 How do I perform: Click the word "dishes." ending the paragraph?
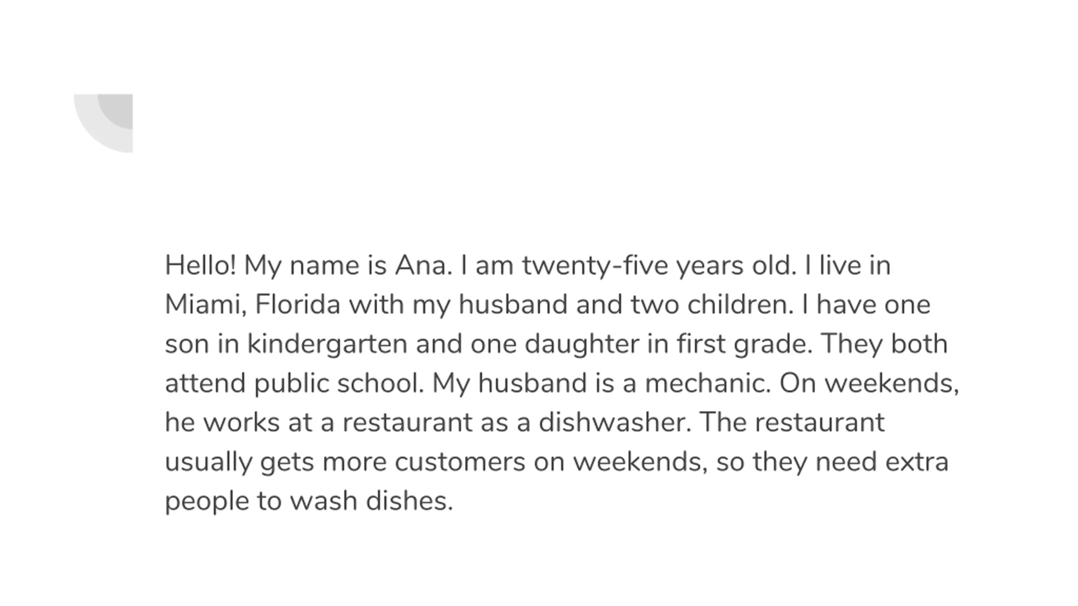pyautogui.click(x=409, y=500)
